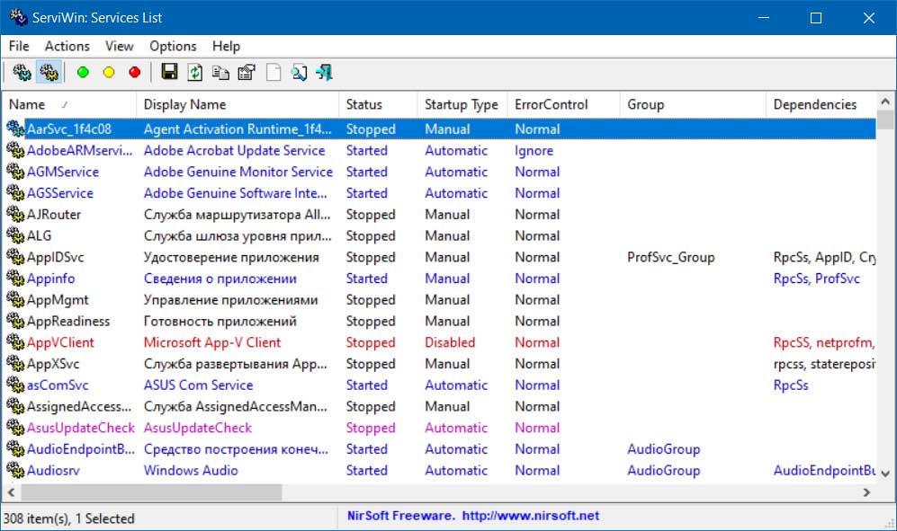Open the Help menu
This screenshot has width=897, height=531.
pyautogui.click(x=226, y=46)
